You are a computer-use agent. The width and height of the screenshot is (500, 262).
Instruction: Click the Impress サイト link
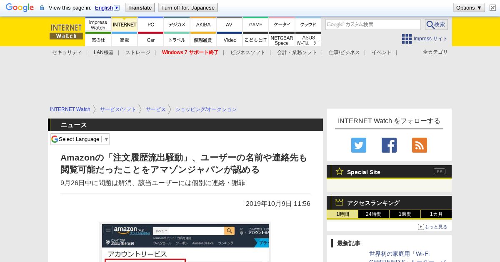430,39
